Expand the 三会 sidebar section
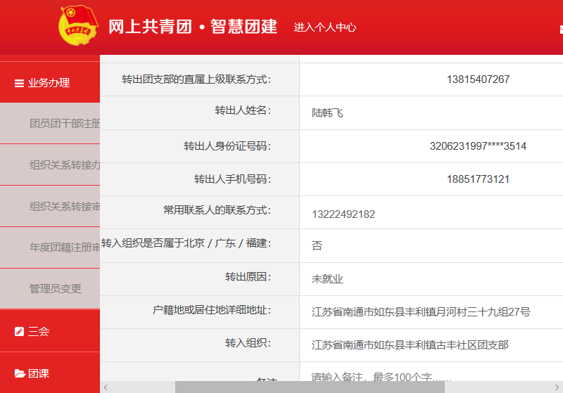 [x=39, y=331]
